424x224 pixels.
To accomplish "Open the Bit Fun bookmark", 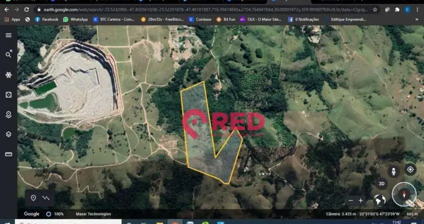I will (x=226, y=19).
